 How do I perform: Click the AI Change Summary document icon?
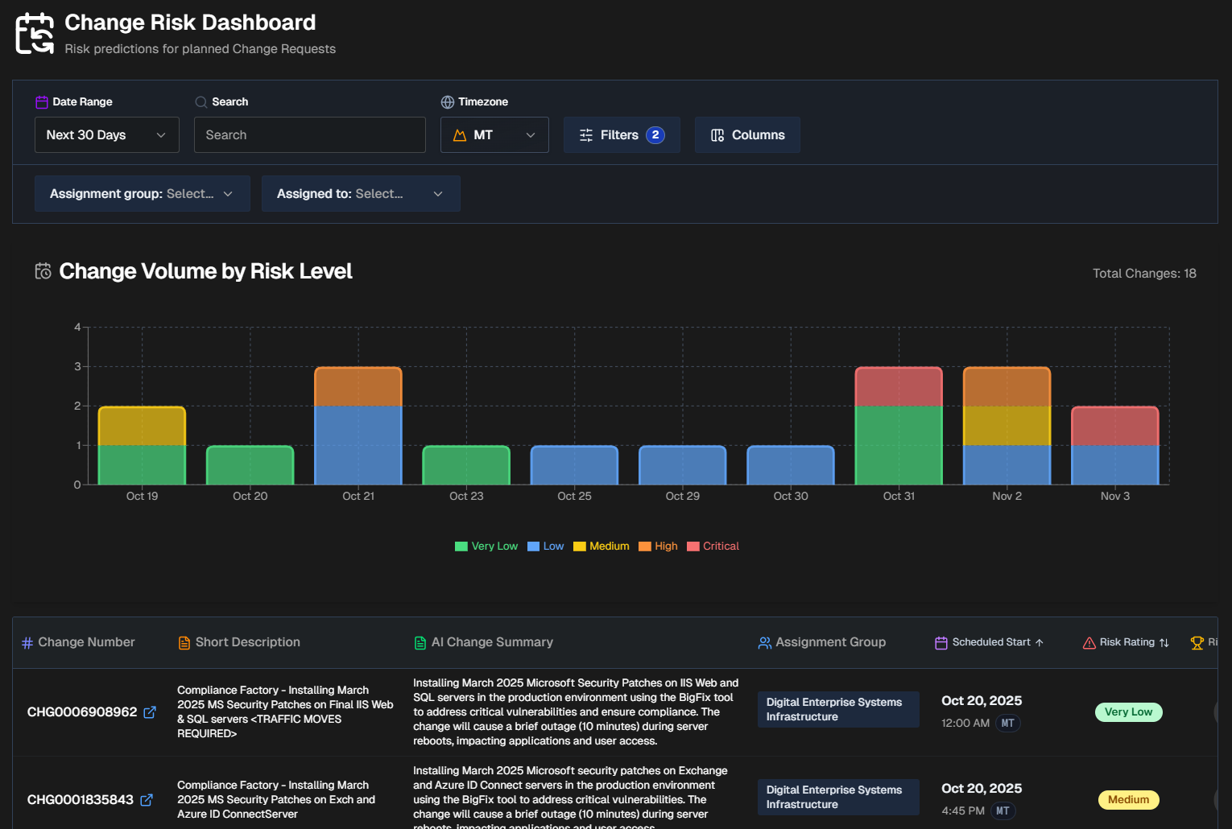tap(420, 642)
